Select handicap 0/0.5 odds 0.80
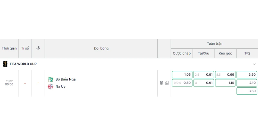 point(182,83)
